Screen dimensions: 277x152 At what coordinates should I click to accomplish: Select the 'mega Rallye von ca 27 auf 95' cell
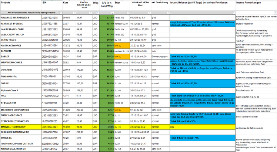tap(203, 24)
